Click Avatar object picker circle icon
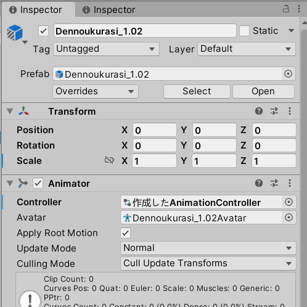This screenshot has height=307, width=307. [289, 218]
